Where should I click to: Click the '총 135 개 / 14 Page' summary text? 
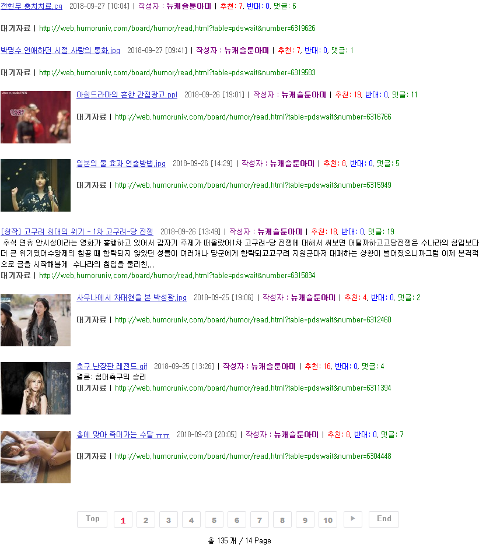(240, 540)
